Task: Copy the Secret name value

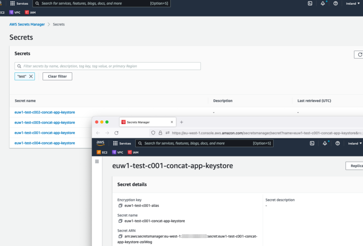Action: click(x=120, y=221)
